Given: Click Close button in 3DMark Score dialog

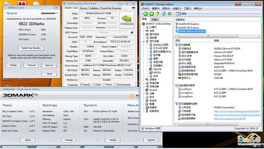Looking at the screenshot, I should click(x=49, y=73).
